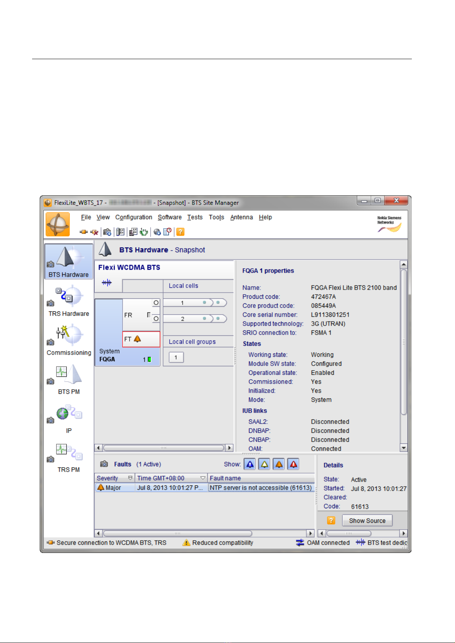Click the Reduced compatibility warning triangle icon
The image size is (455, 643).
coord(186,543)
